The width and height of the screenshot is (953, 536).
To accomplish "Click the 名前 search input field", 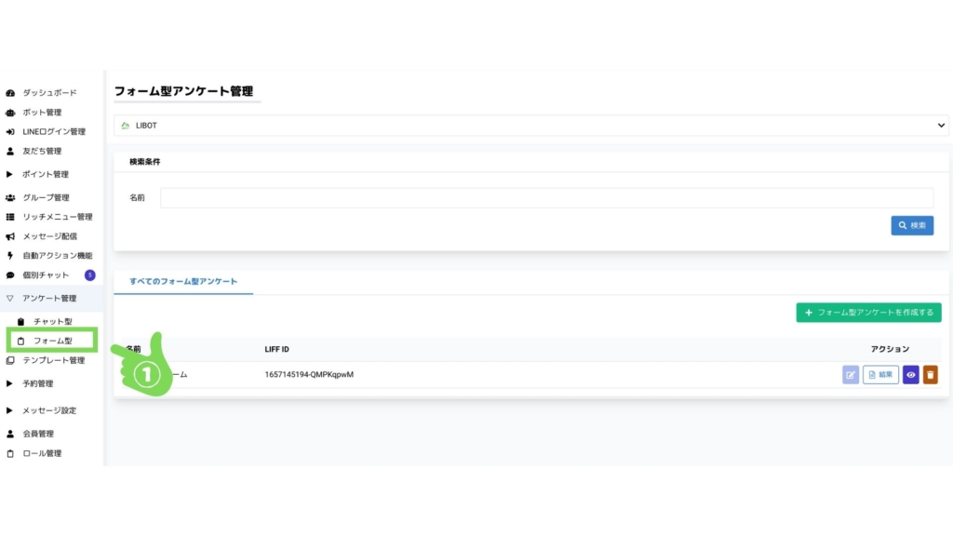I will point(546,197).
